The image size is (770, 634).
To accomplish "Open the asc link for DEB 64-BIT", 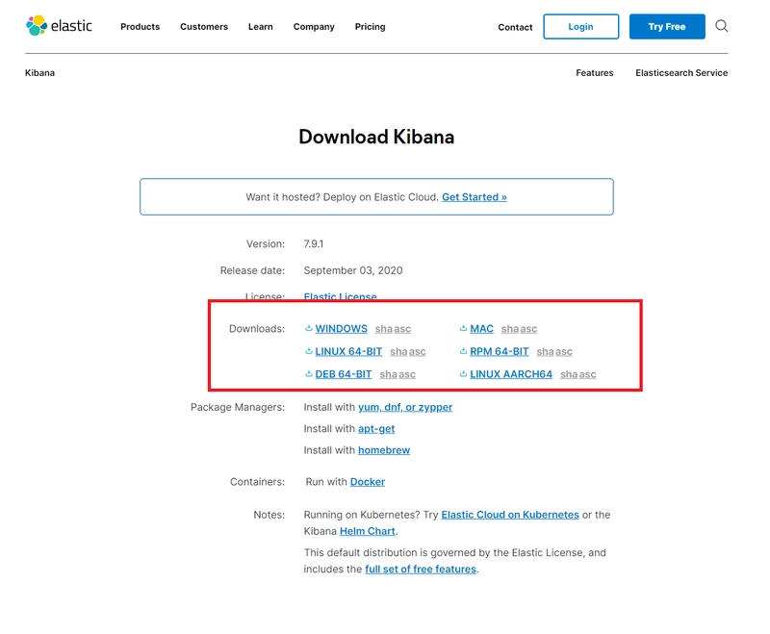I will tap(406, 374).
